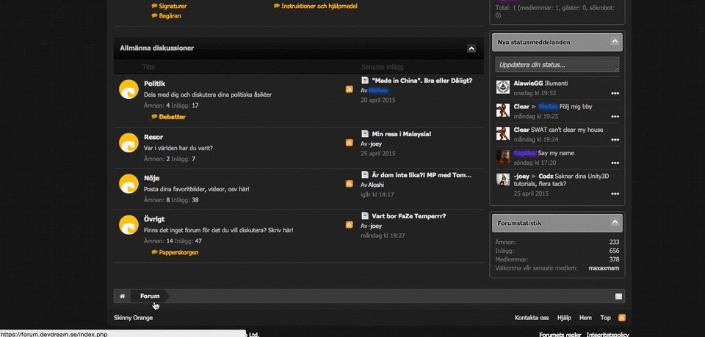Click the calendar icon in breadcrumb bar

coord(618,296)
